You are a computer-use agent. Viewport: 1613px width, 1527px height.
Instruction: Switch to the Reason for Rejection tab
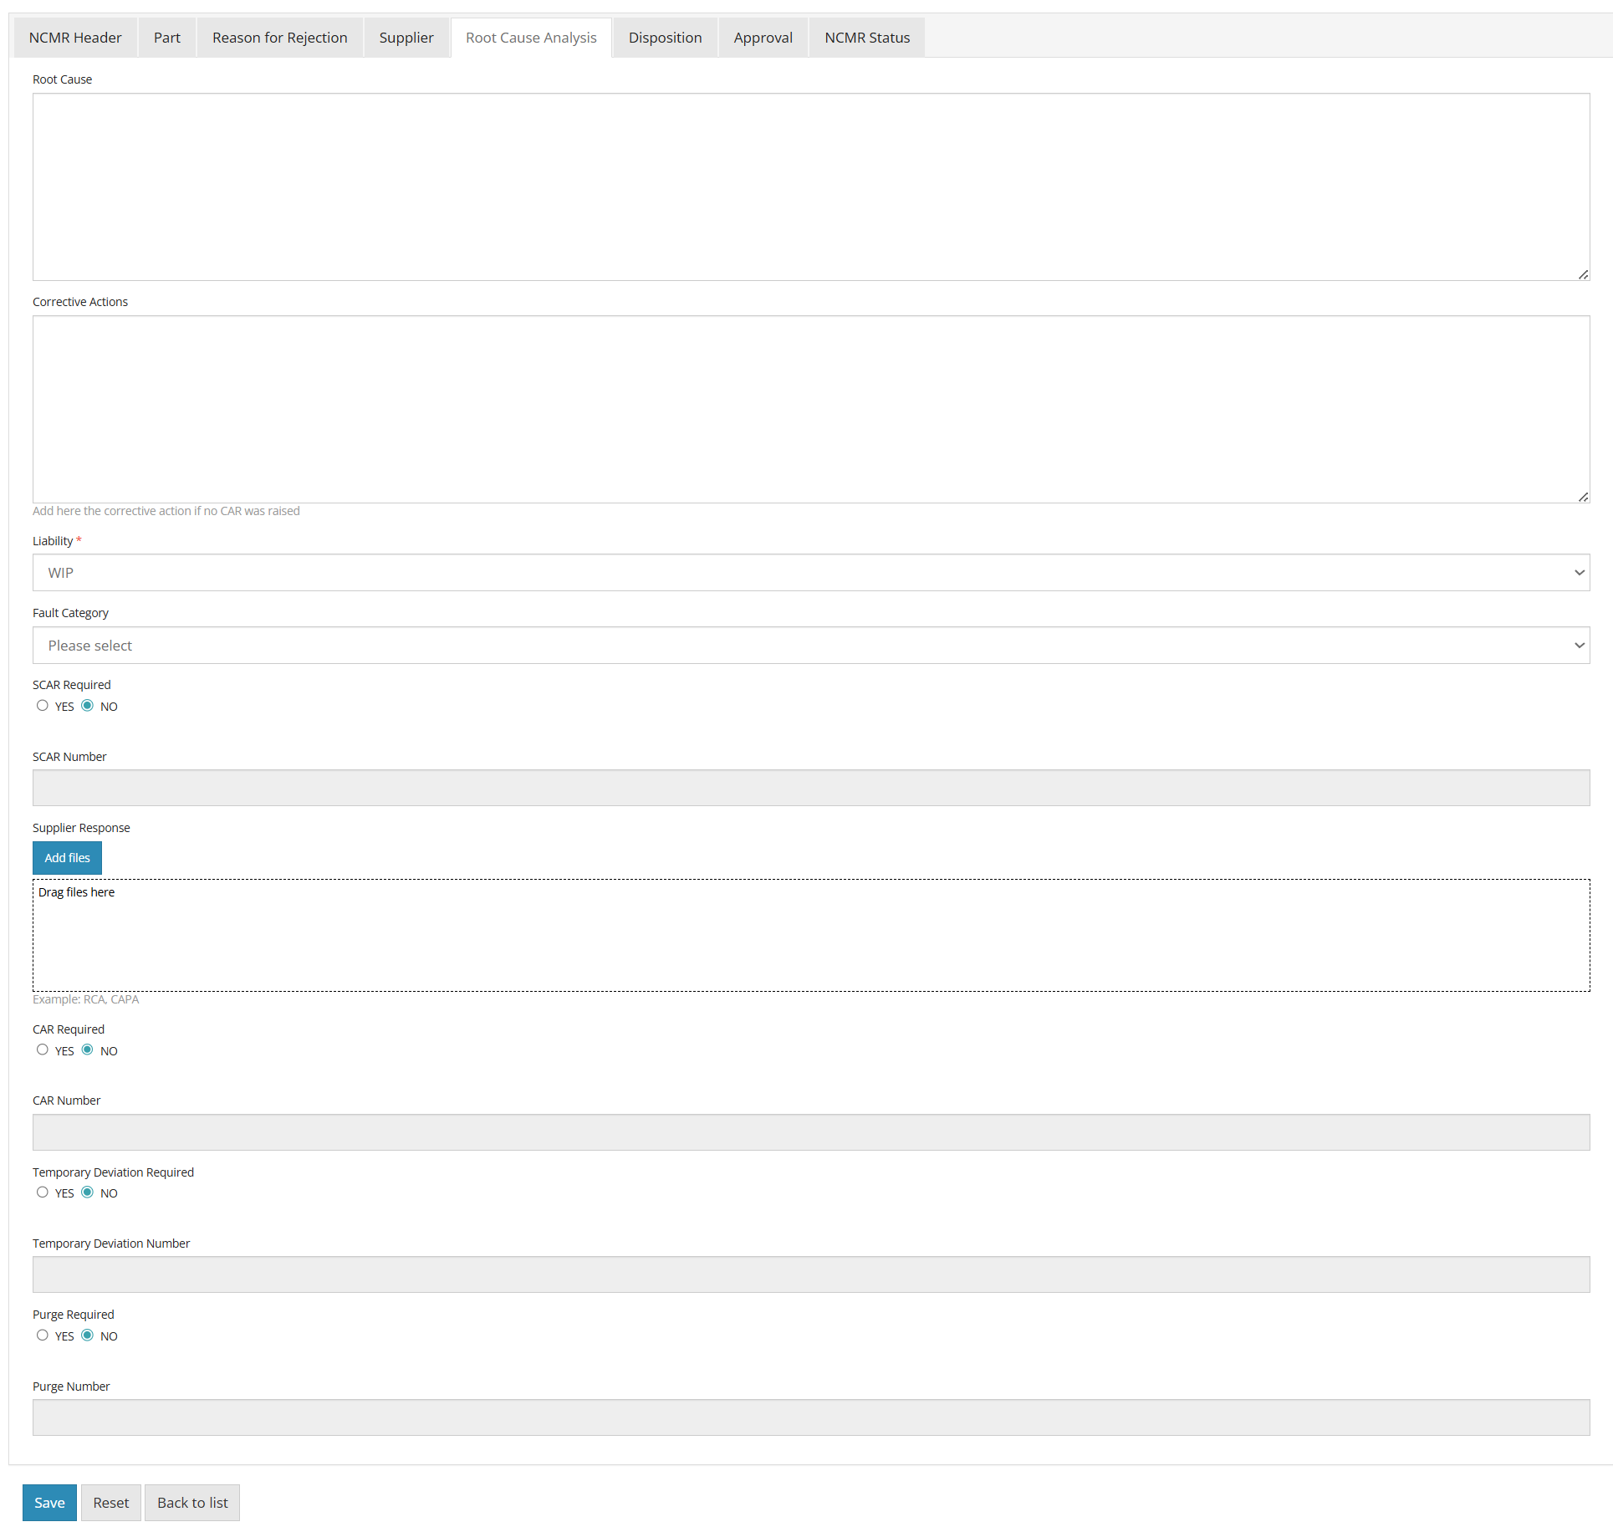coord(279,37)
